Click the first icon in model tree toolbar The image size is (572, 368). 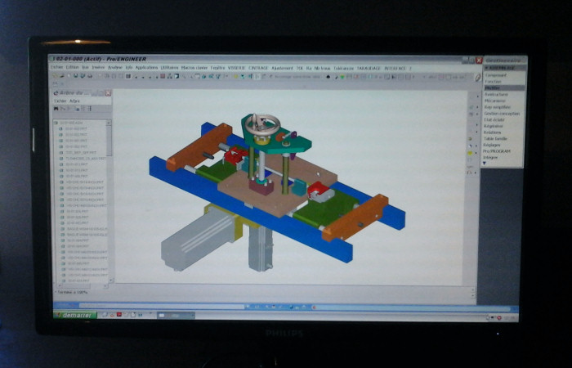56,108
